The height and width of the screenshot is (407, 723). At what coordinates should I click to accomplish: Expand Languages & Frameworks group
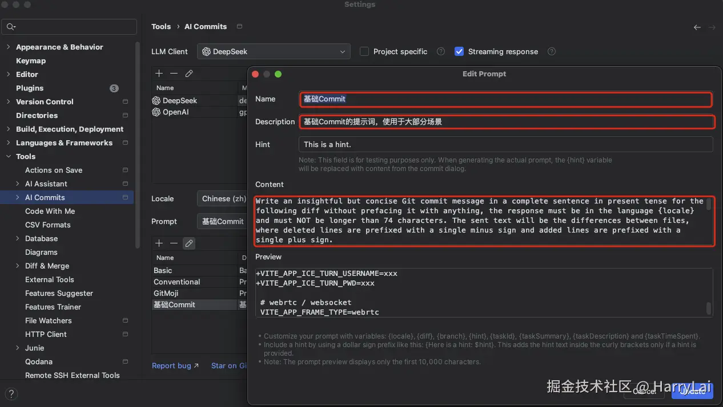click(9, 143)
